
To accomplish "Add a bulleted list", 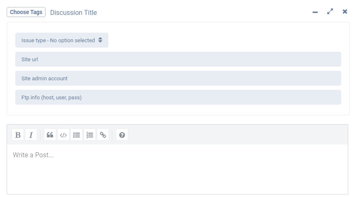I will pyautogui.click(x=77, y=135).
